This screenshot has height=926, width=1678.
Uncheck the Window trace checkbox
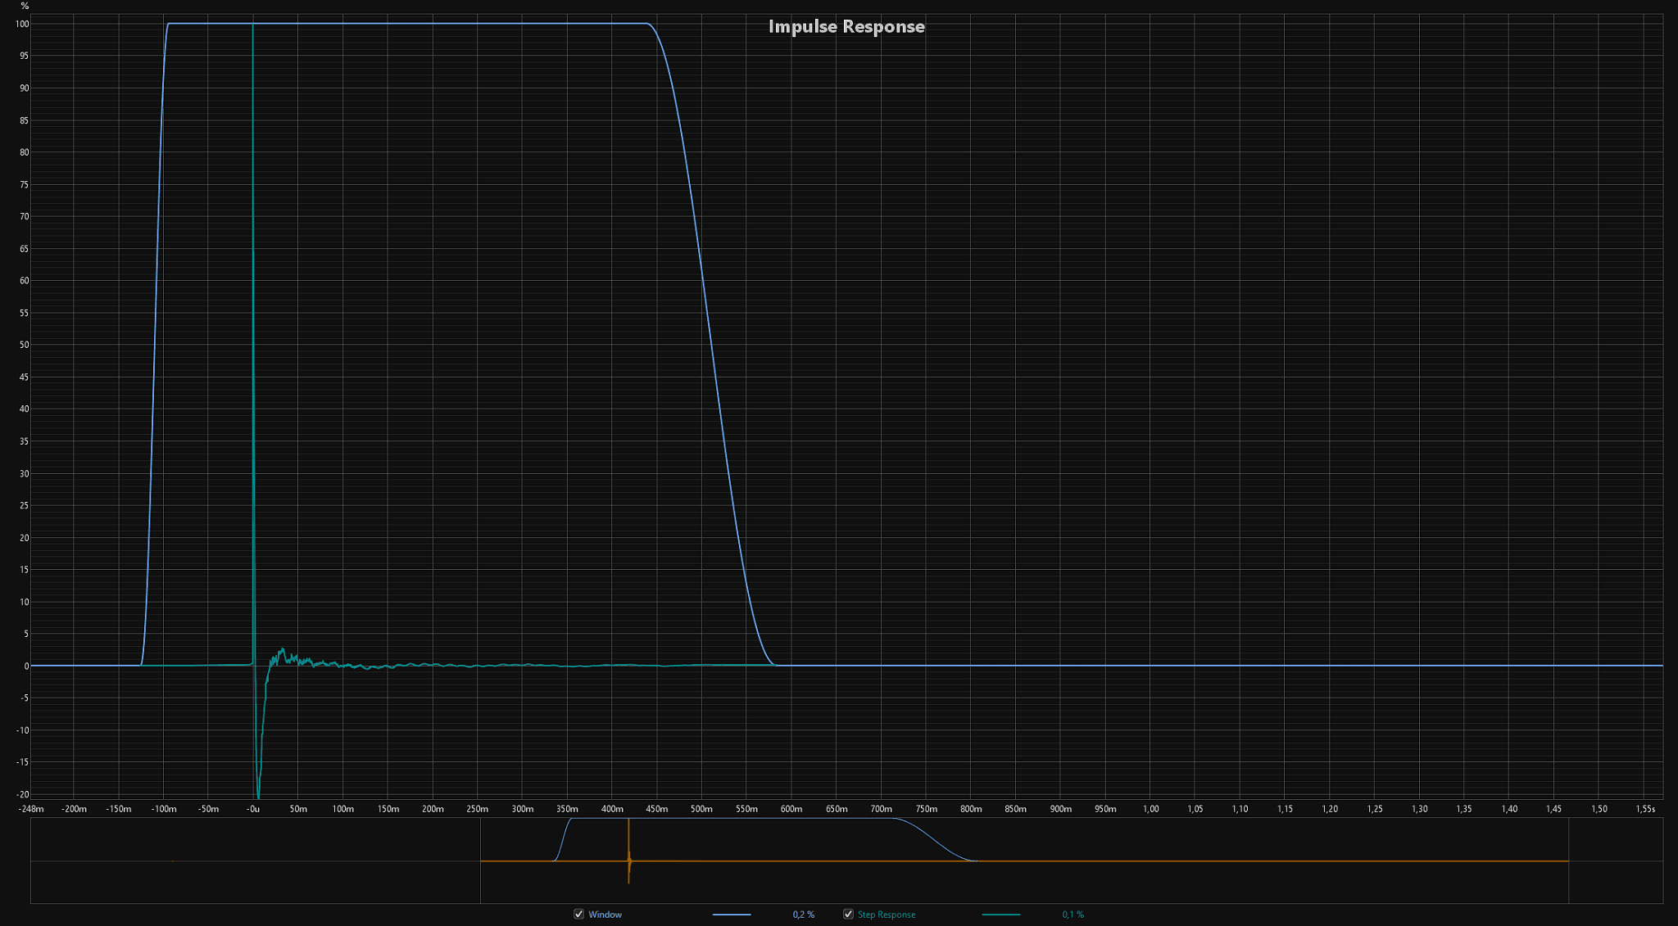(578, 914)
